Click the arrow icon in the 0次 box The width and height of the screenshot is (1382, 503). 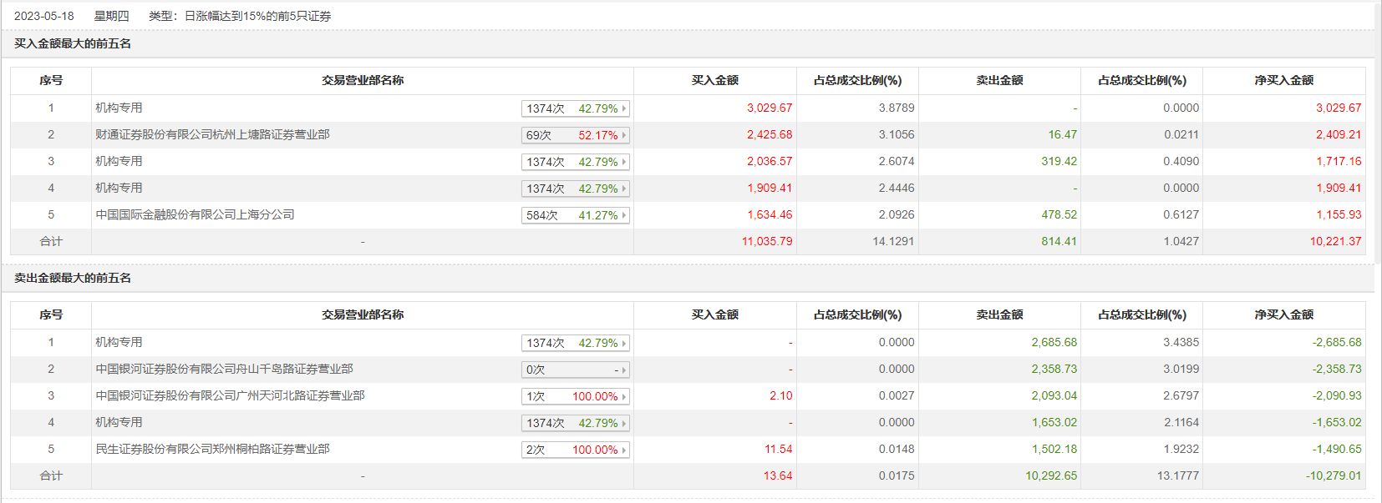click(x=624, y=370)
